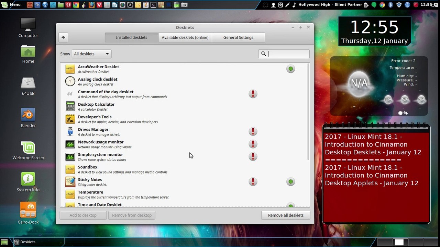Select Network usage monitor desklet

click(183, 144)
